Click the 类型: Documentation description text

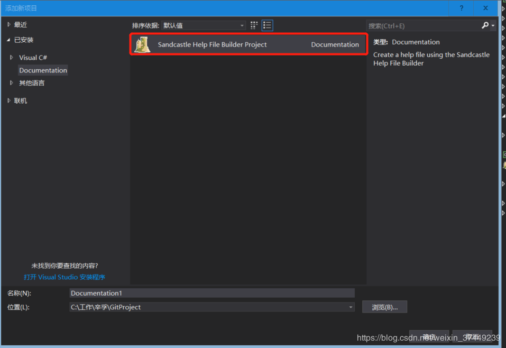(406, 42)
